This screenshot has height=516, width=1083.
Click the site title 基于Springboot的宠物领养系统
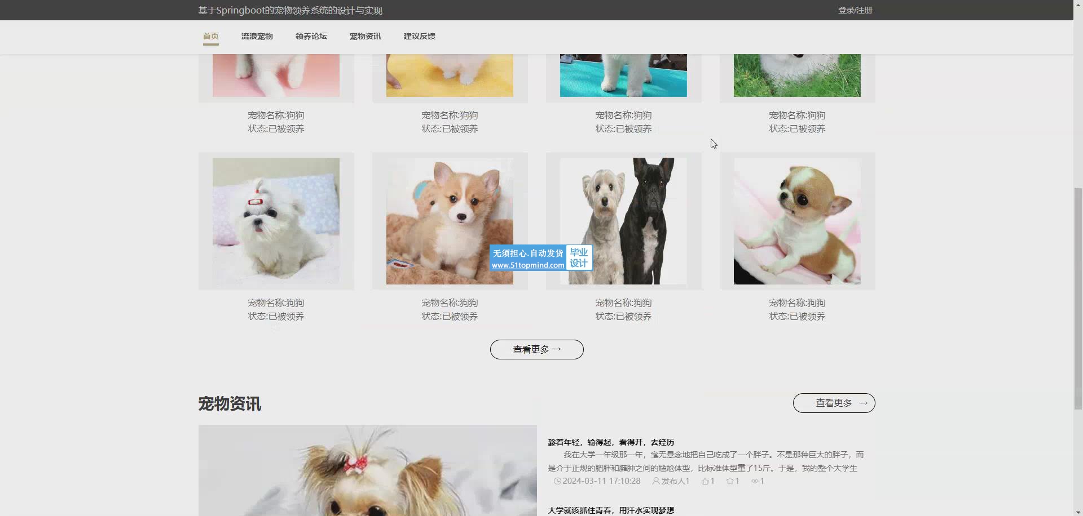[290, 10]
